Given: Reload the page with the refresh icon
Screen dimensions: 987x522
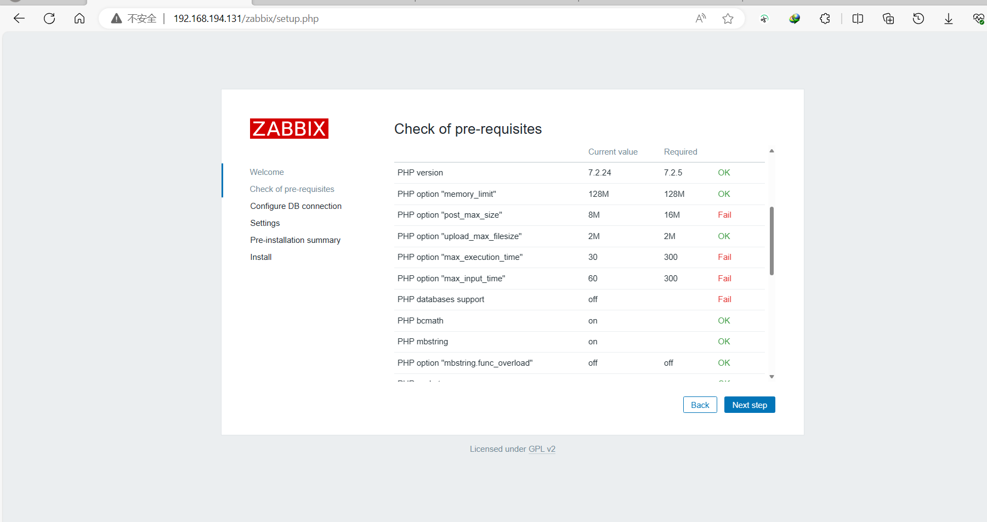Looking at the screenshot, I should [x=49, y=19].
